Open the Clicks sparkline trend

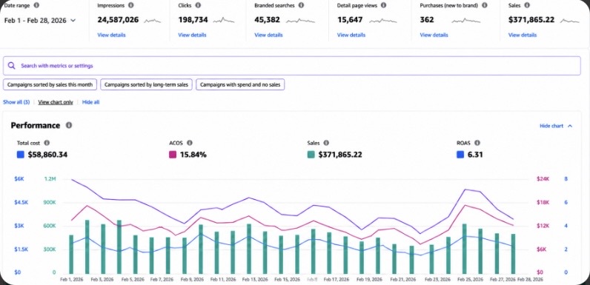pyautogui.click(x=224, y=20)
